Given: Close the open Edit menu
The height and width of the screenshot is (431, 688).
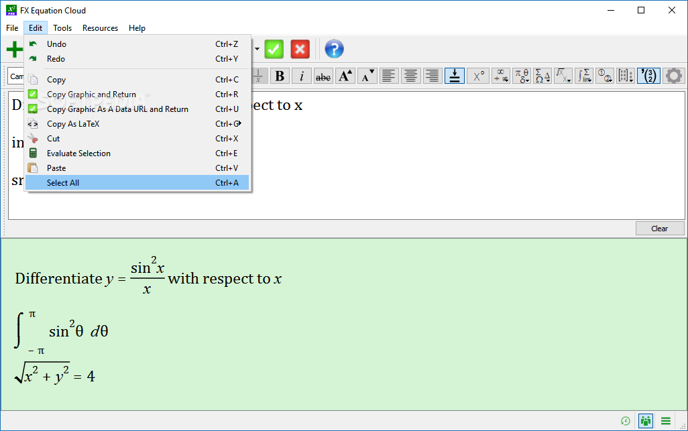Looking at the screenshot, I should 36,28.
